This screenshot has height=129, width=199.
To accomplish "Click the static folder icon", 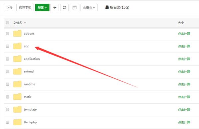I will 17,97.
